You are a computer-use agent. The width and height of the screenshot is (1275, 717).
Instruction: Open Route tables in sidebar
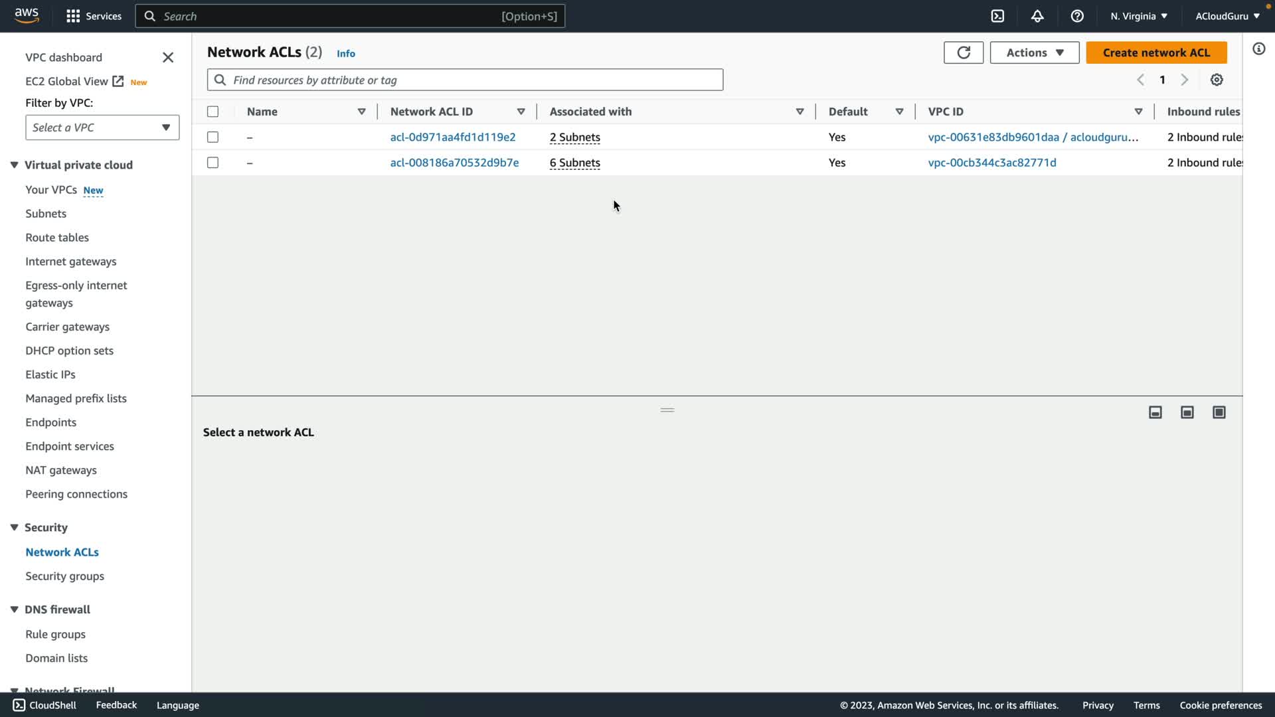point(57,238)
